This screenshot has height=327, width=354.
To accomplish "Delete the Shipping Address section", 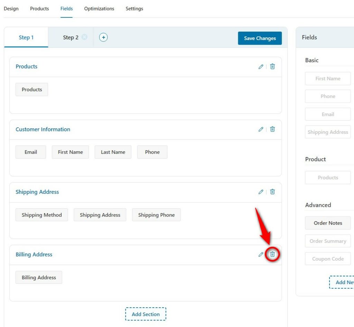I will point(272,192).
